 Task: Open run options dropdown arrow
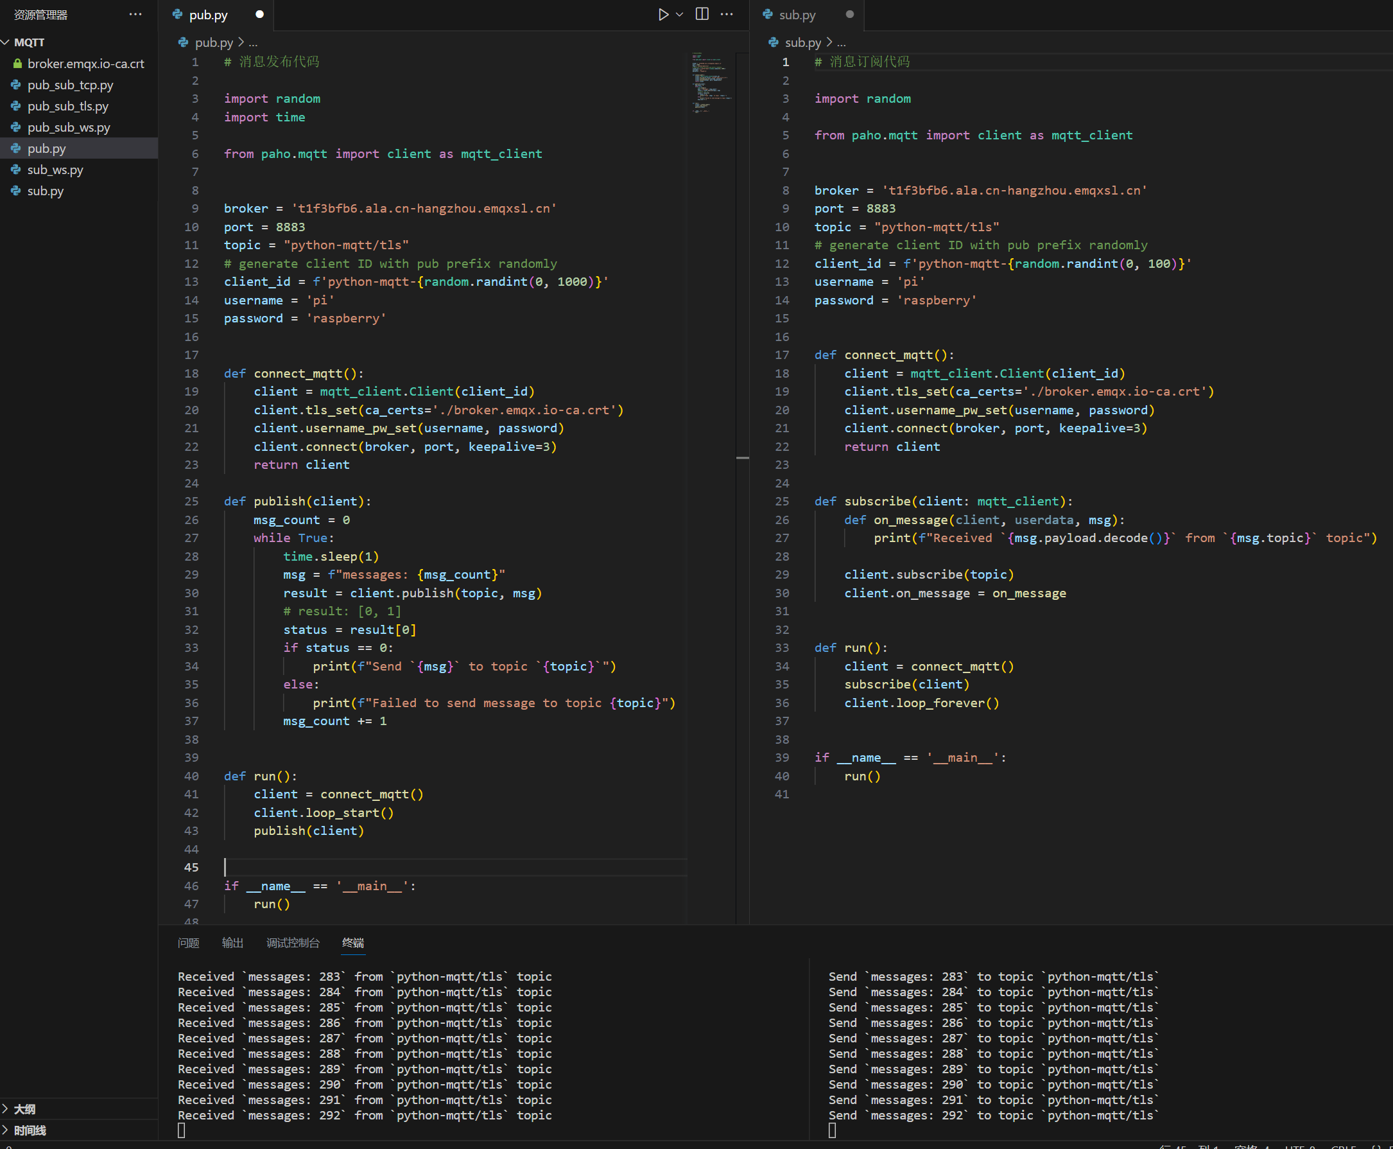point(679,15)
